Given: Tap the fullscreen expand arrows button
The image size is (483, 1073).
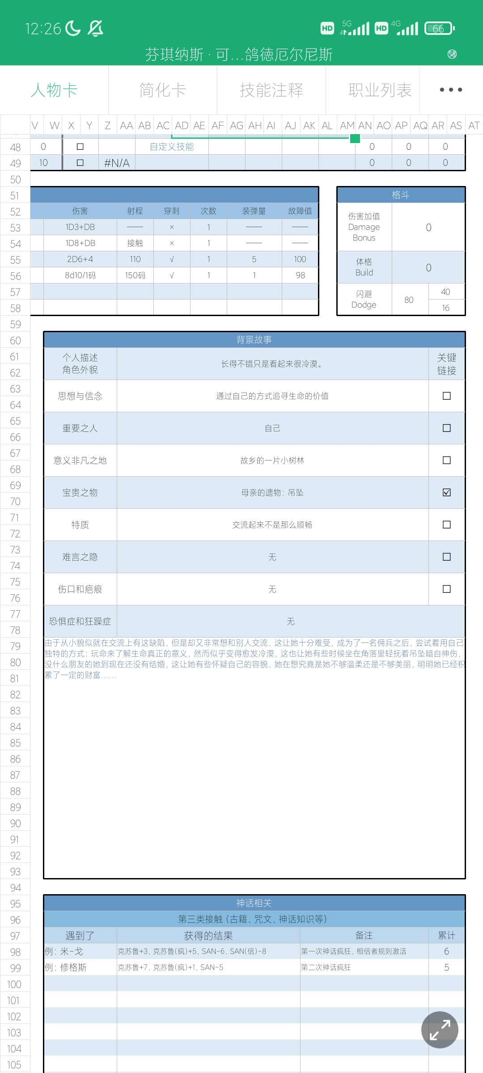Looking at the screenshot, I should tap(440, 1030).
